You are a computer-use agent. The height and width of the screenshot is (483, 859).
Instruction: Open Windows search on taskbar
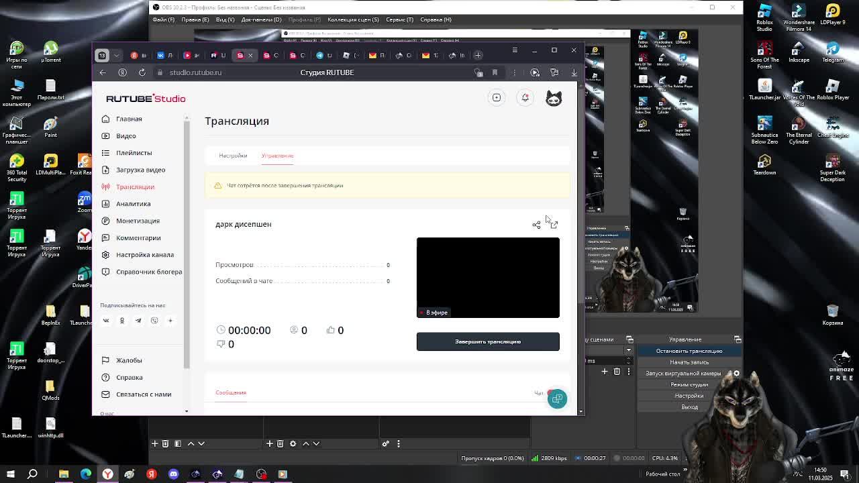coord(32,474)
